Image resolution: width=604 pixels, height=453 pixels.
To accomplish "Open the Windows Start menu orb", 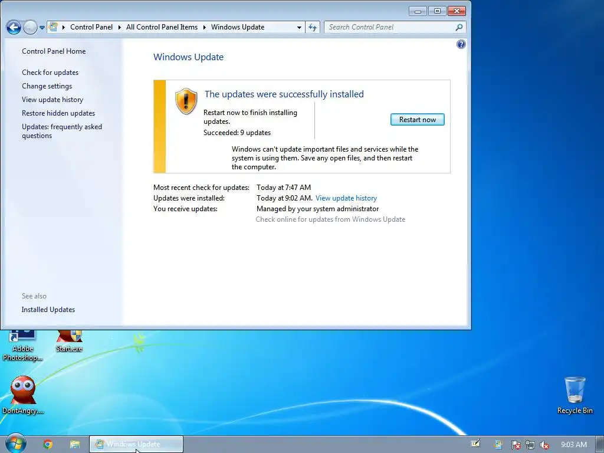I will pyautogui.click(x=16, y=444).
